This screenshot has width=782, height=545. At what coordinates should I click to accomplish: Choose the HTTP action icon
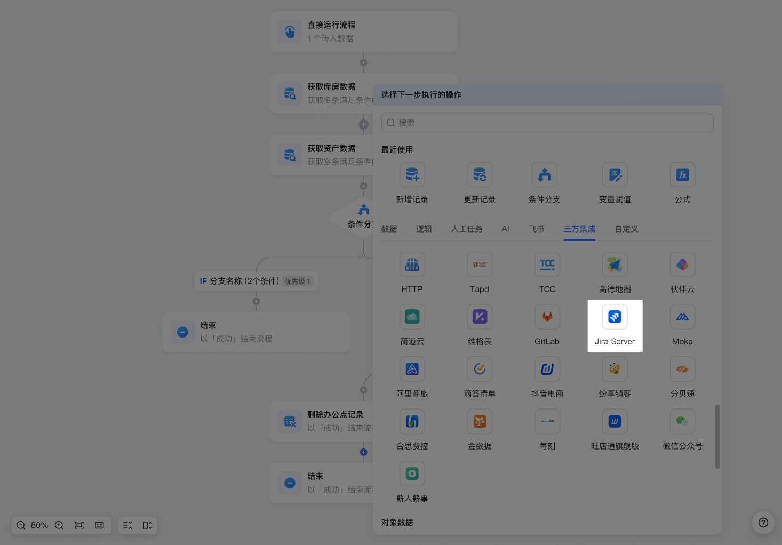[412, 265]
